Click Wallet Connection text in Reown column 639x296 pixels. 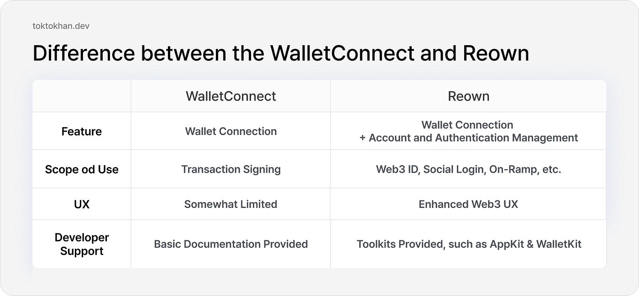pyautogui.click(x=467, y=125)
